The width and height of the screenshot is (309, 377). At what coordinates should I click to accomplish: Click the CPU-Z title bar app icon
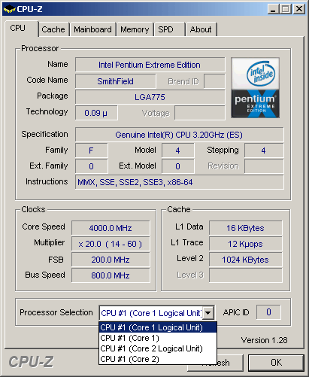[x=9, y=9]
